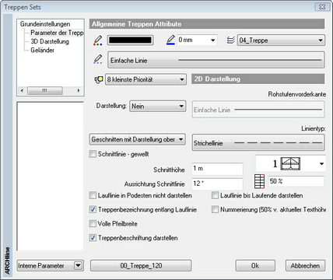Click the tree scrollbar left arrow

22,91
